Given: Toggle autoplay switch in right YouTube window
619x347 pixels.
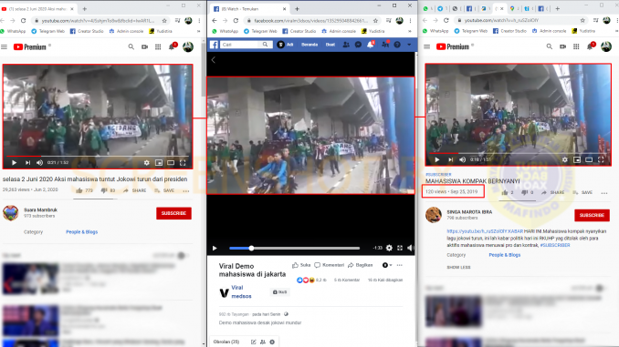Looking at the screenshot, I should (x=600, y=289).
